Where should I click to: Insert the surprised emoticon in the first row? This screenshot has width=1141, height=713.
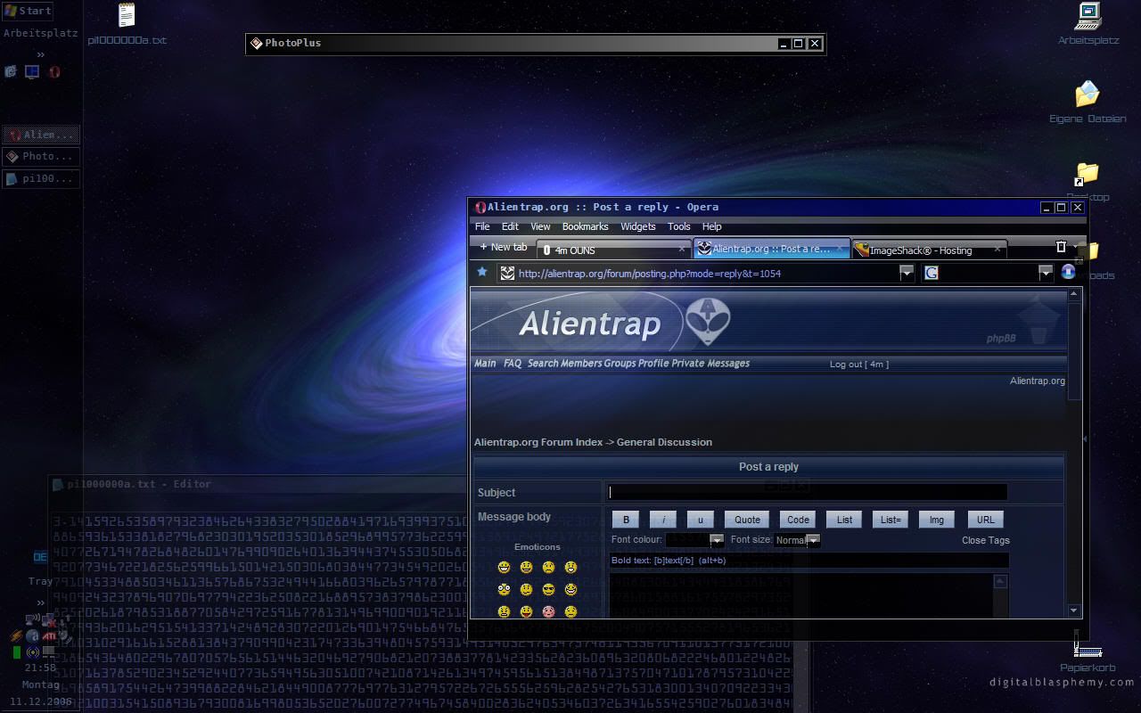(x=571, y=568)
